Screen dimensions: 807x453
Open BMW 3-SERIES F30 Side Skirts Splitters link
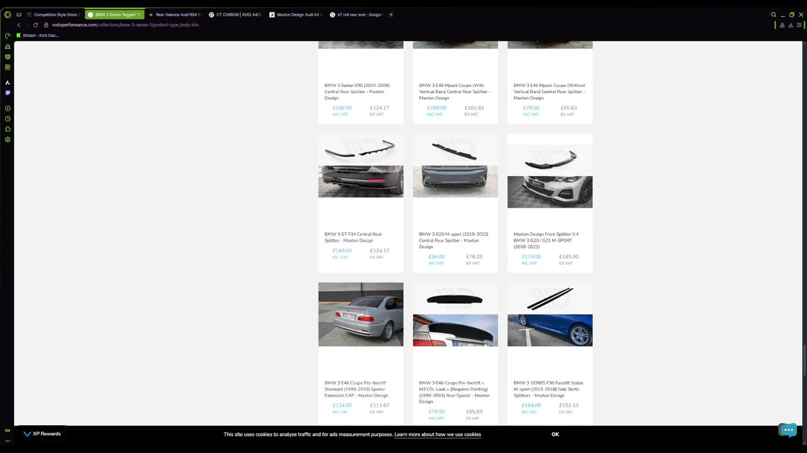549,389
